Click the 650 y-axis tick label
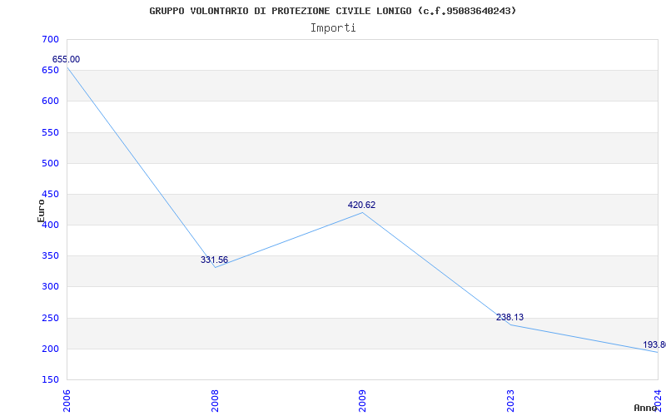This screenshot has width=666, height=416. [50, 71]
